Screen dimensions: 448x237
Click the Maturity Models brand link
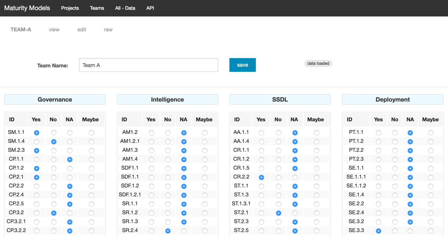27,8
